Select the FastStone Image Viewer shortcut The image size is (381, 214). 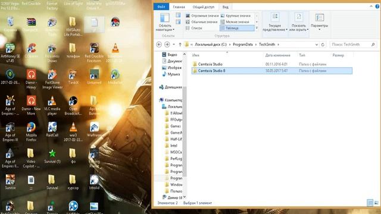[x=52, y=79]
